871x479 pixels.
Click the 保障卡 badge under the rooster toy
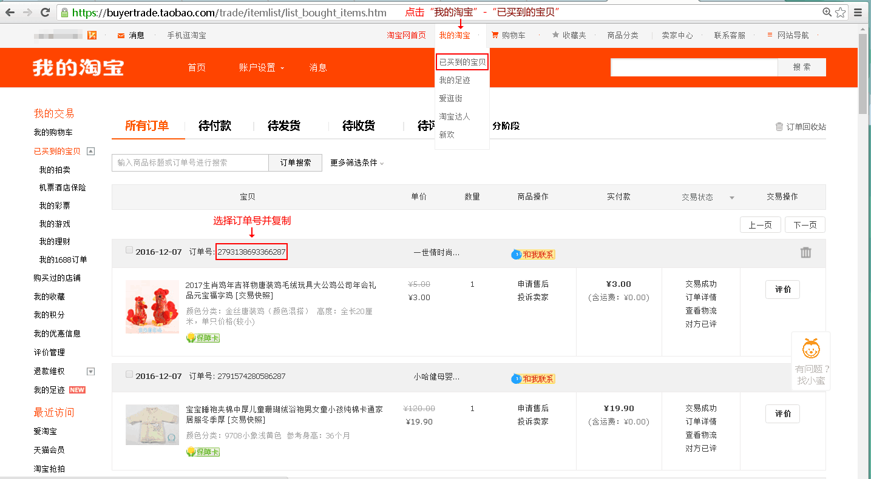pos(203,338)
